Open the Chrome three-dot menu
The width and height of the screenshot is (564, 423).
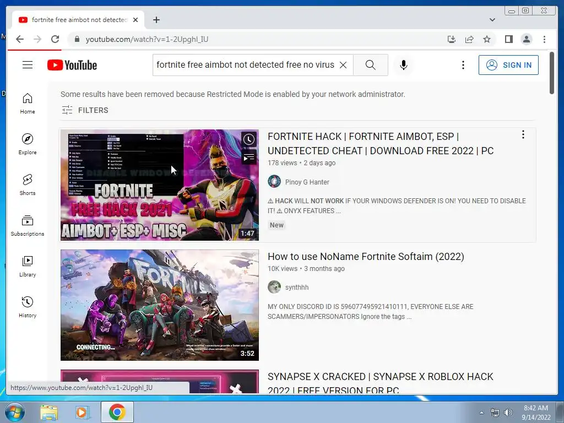(544, 39)
